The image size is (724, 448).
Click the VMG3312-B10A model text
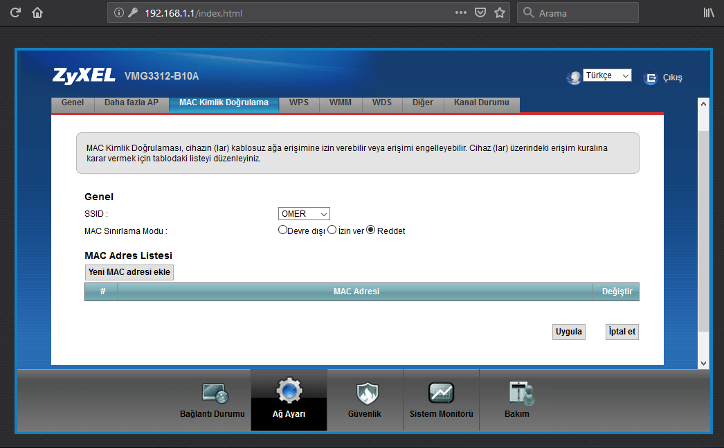161,76
